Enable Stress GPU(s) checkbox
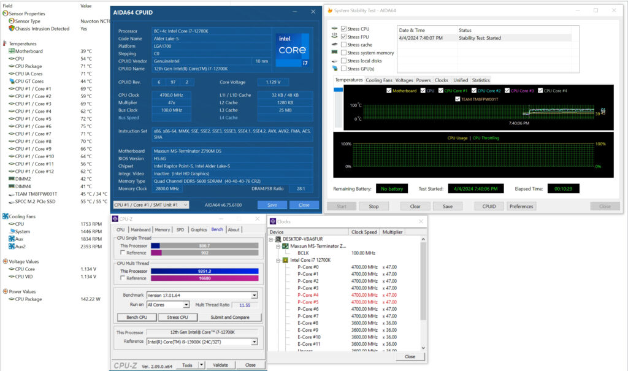The image size is (628, 371). pyautogui.click(x=343, y=69)
